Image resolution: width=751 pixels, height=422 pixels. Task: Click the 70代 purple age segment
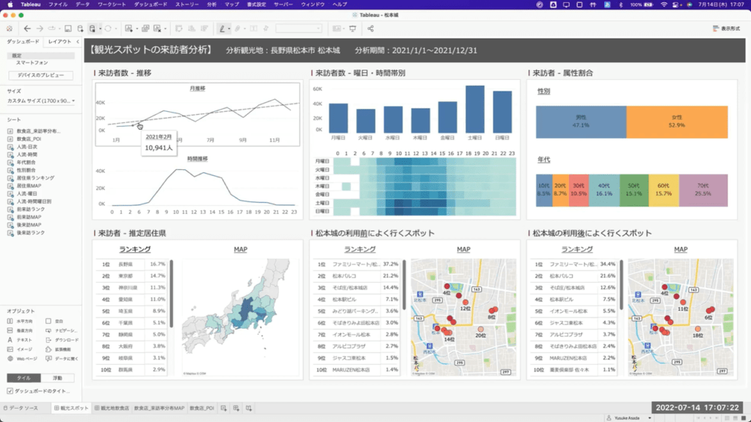[703, 189]
